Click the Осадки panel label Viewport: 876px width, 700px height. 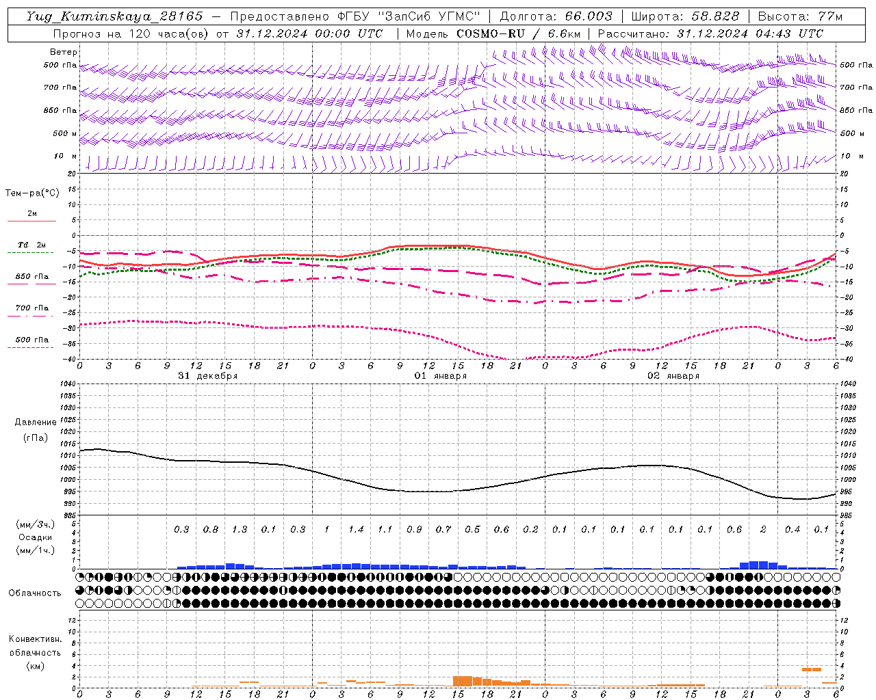point(35,537)
